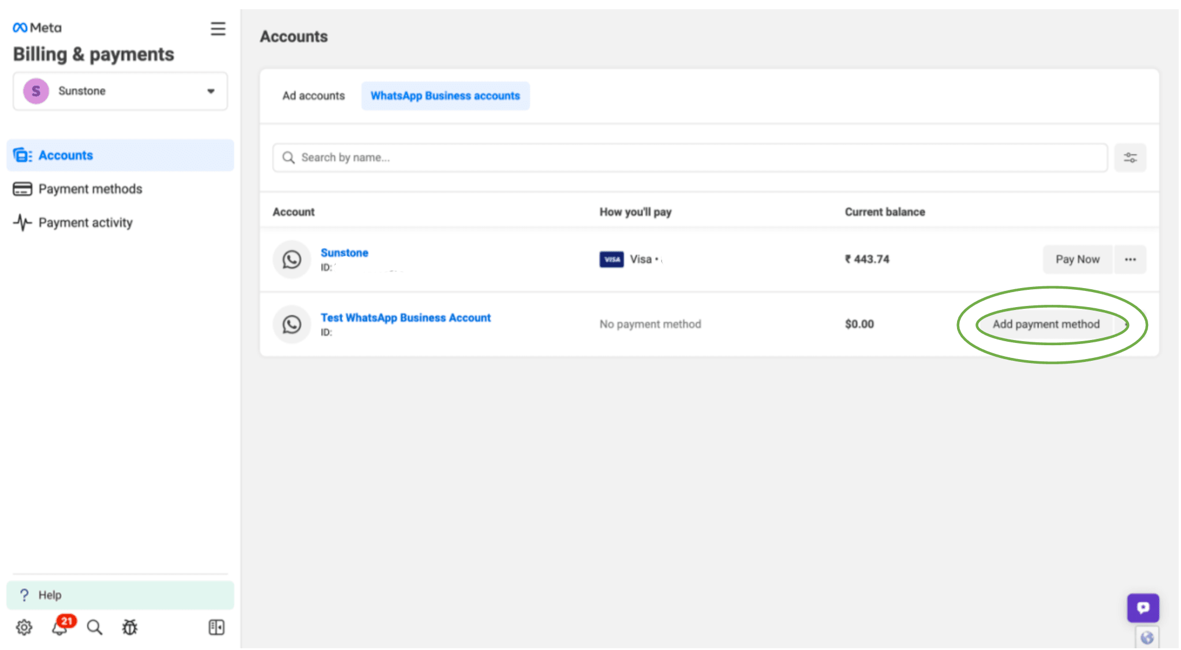Click the globe icon below the chat button
This screenshot has height=650, width=1181.
tap(1146, 637)
